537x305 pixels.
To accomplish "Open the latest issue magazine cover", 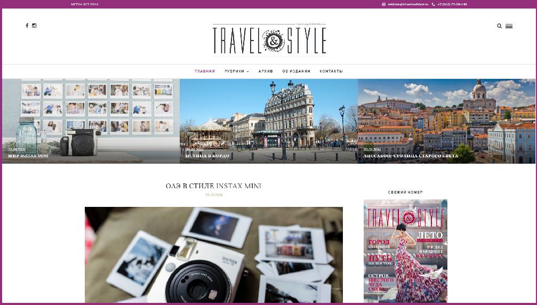I will tap(405, 251).
